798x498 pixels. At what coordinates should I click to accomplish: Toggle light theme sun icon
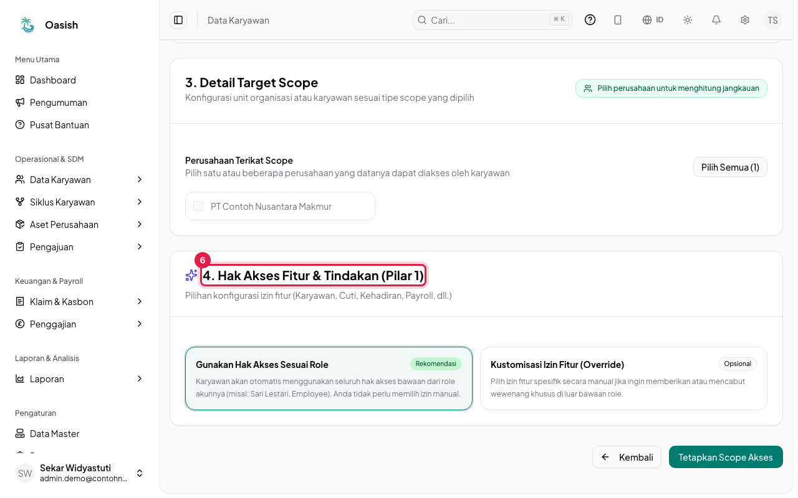(x=688, y=20)
